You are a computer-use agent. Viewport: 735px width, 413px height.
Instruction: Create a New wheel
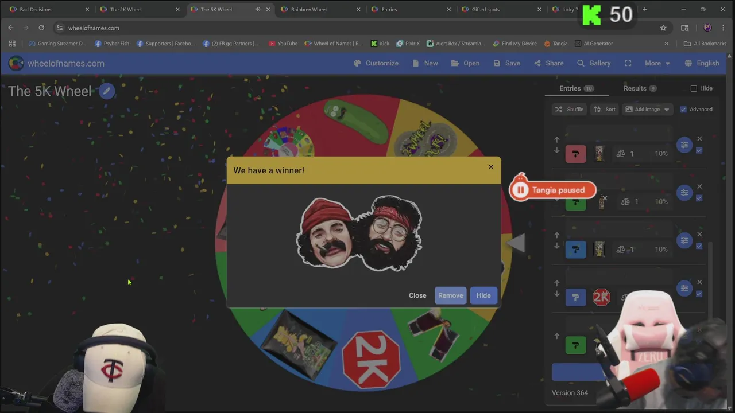tap(425, 63)
